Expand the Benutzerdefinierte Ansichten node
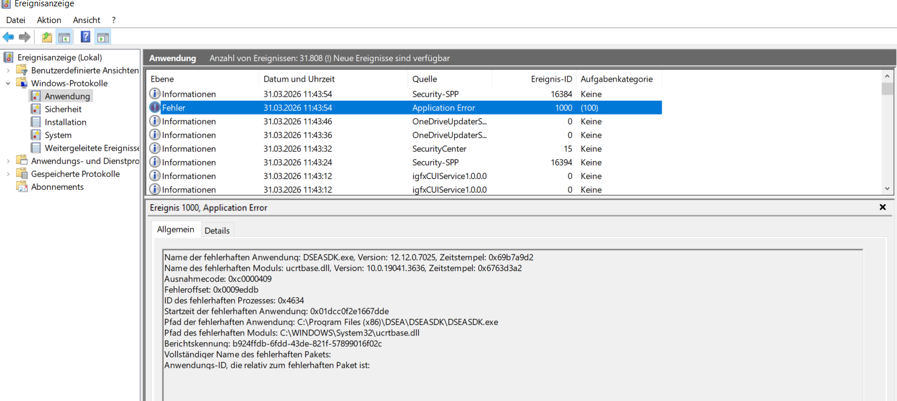This screenshot has width=897, height=401. pyautogui.click(x=8, y=70)
